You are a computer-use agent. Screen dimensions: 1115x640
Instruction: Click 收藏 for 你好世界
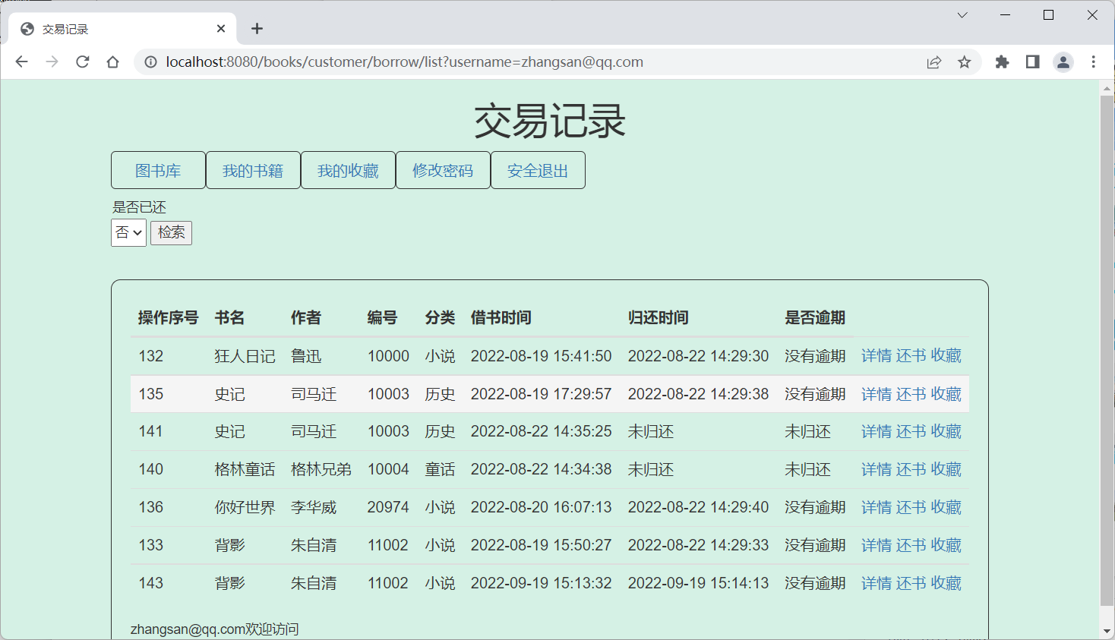coord(946,507)
